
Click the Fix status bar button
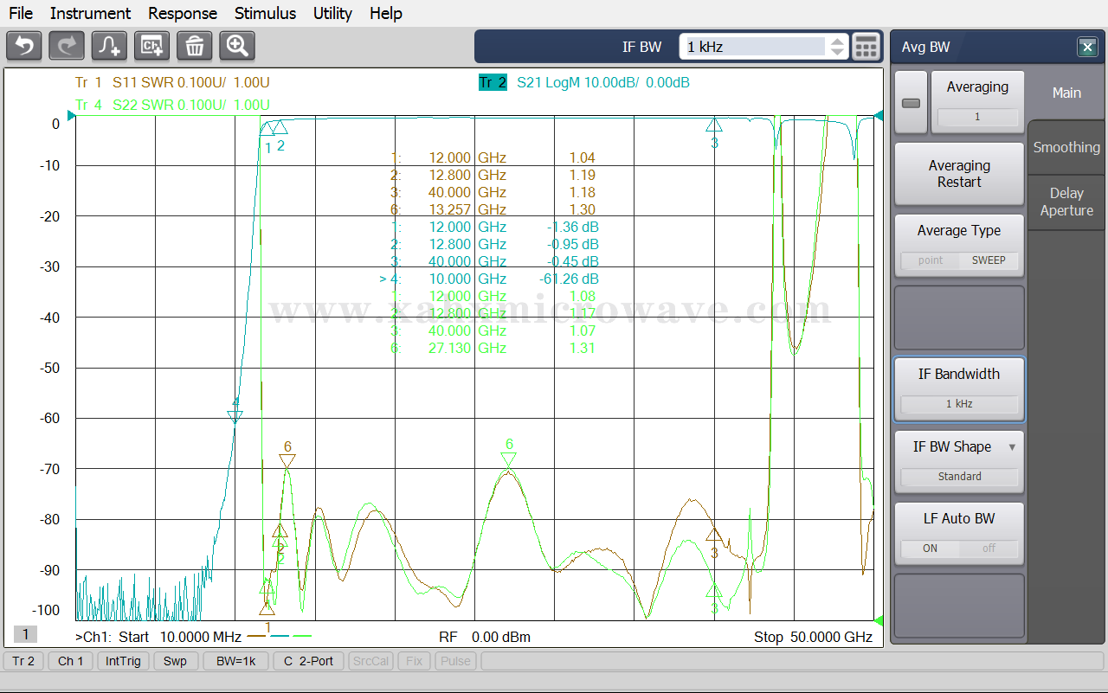point(414,661)
